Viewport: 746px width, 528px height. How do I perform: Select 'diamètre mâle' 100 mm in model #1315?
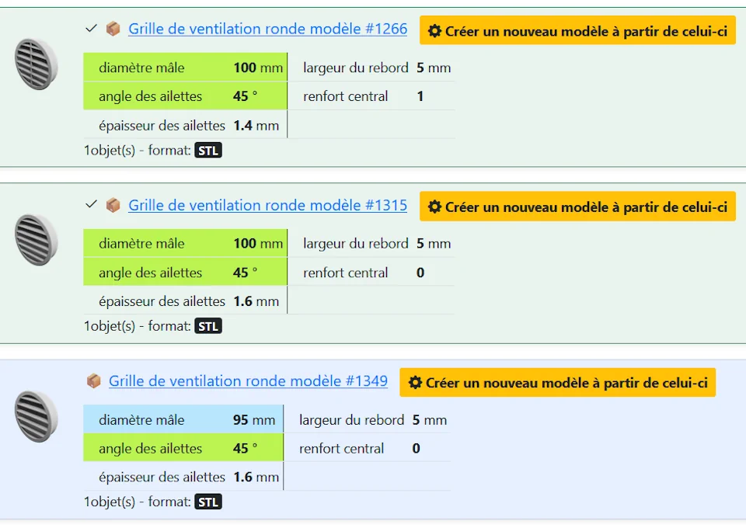pyautogui.click(x=185, y=243)
